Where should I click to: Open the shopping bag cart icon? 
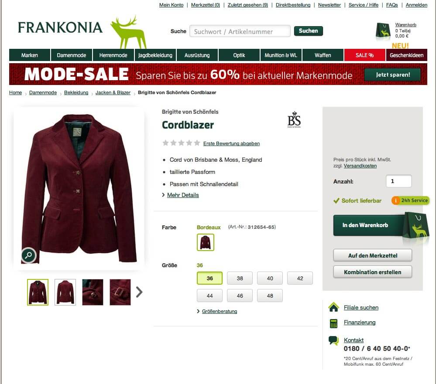click(x=383, y=30)
